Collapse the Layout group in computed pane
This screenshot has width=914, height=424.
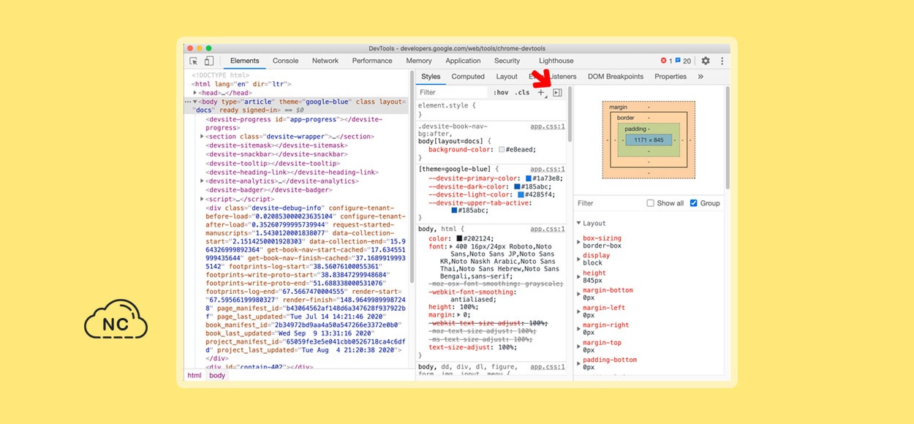pyautogui.click(x=578, y=224)
